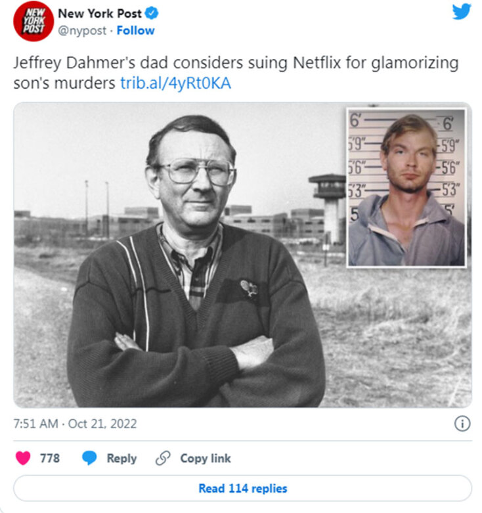Viewport: 482px width, 513px height.
Task: Open Twitter via the bird logo
Action: [462, 11]
